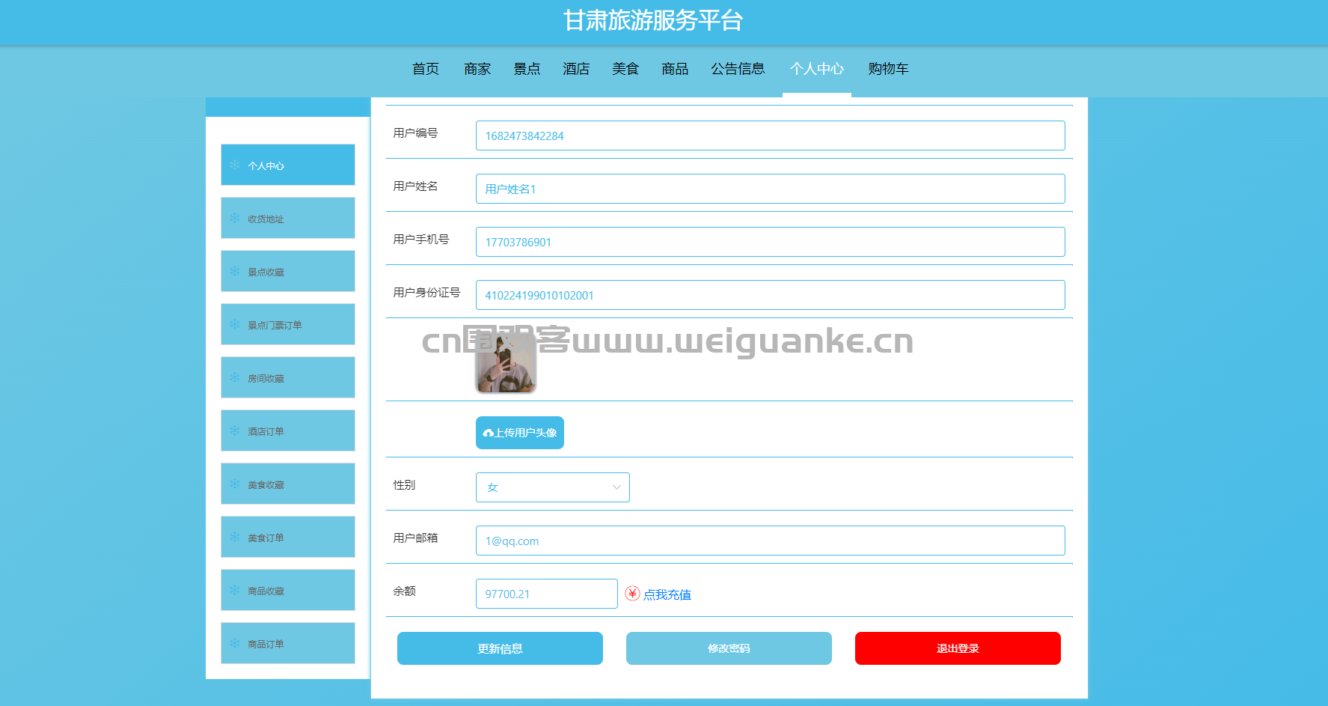Click the snowflake icon beside 景点门票订单
The height and width of the screenshot is (706, 1328).
235,324
